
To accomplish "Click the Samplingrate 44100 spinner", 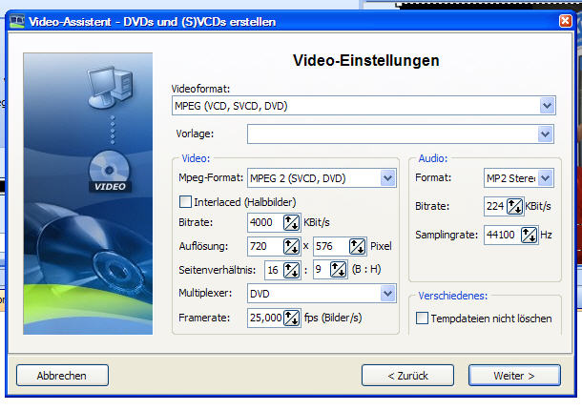I will [526, 235].
